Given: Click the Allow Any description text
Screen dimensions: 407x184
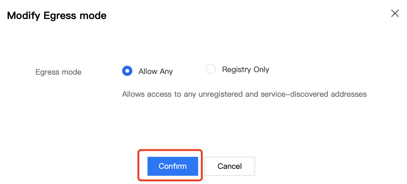Looking at the screenshot, I should coord(244,94).
